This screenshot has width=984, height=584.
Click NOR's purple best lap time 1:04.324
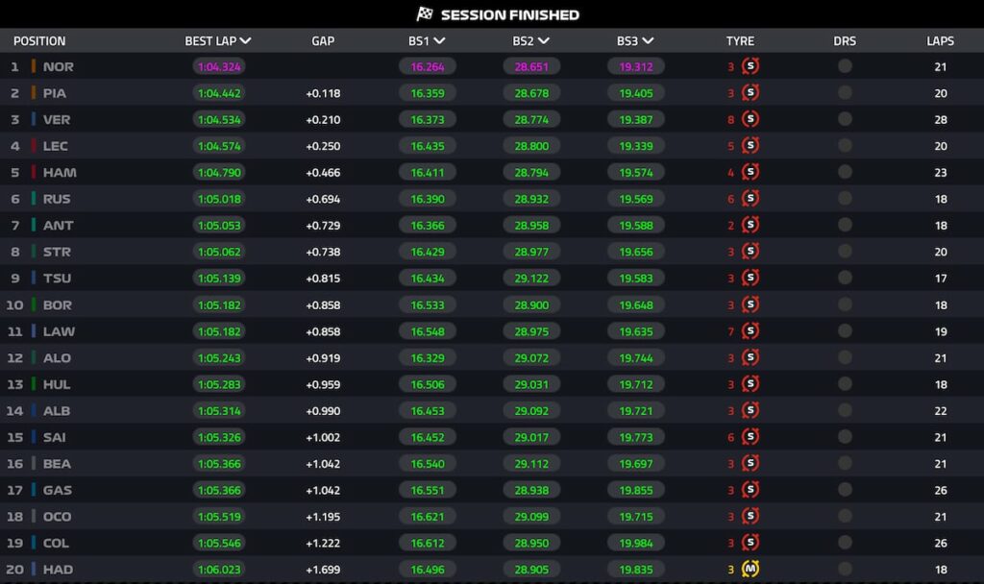(x=219, y=66)
